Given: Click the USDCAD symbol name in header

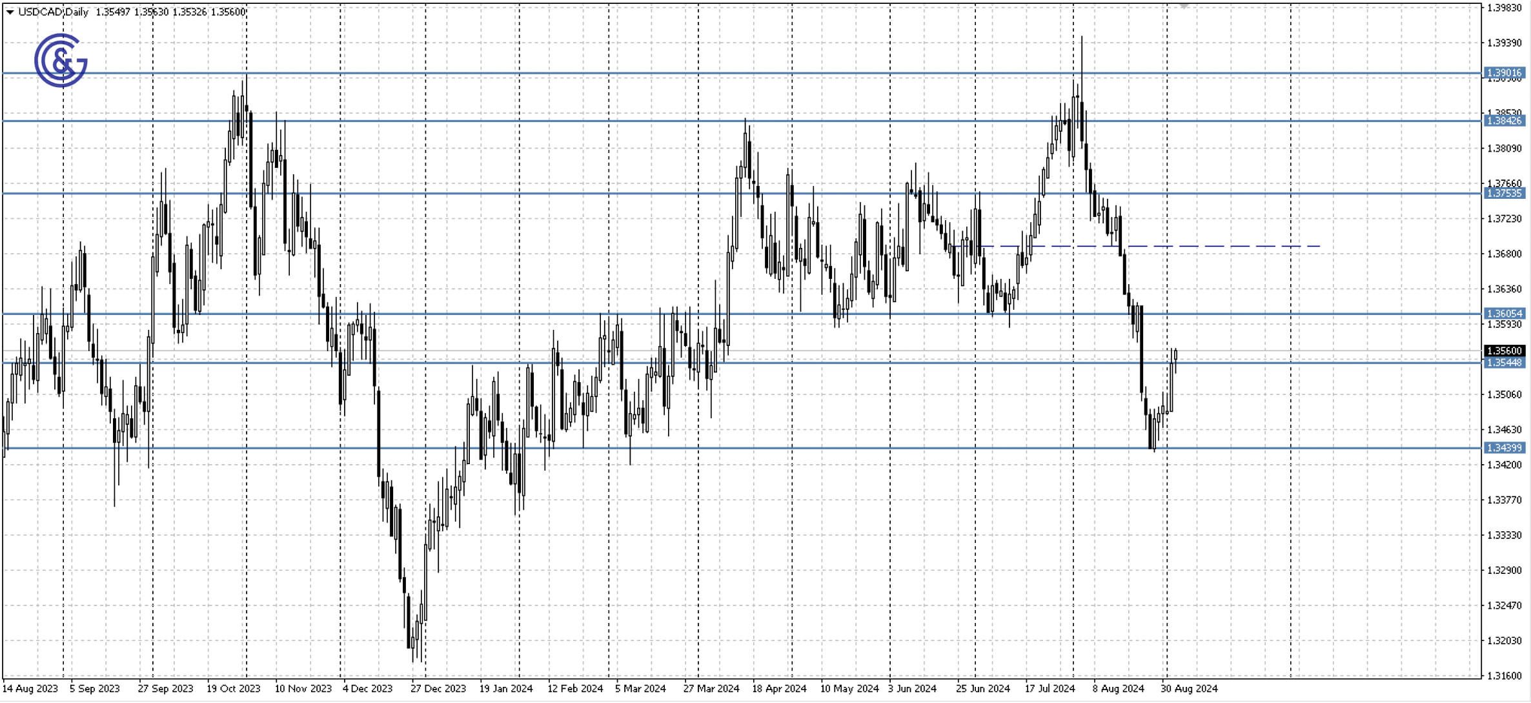Looking at the screenshot, I should [x=40, y=11].
